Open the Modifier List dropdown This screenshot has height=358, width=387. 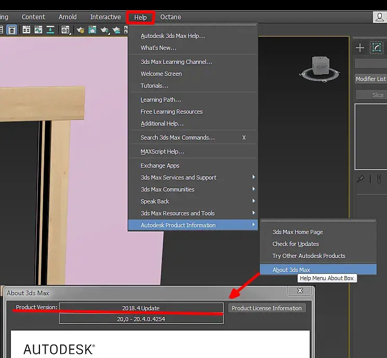371,79
